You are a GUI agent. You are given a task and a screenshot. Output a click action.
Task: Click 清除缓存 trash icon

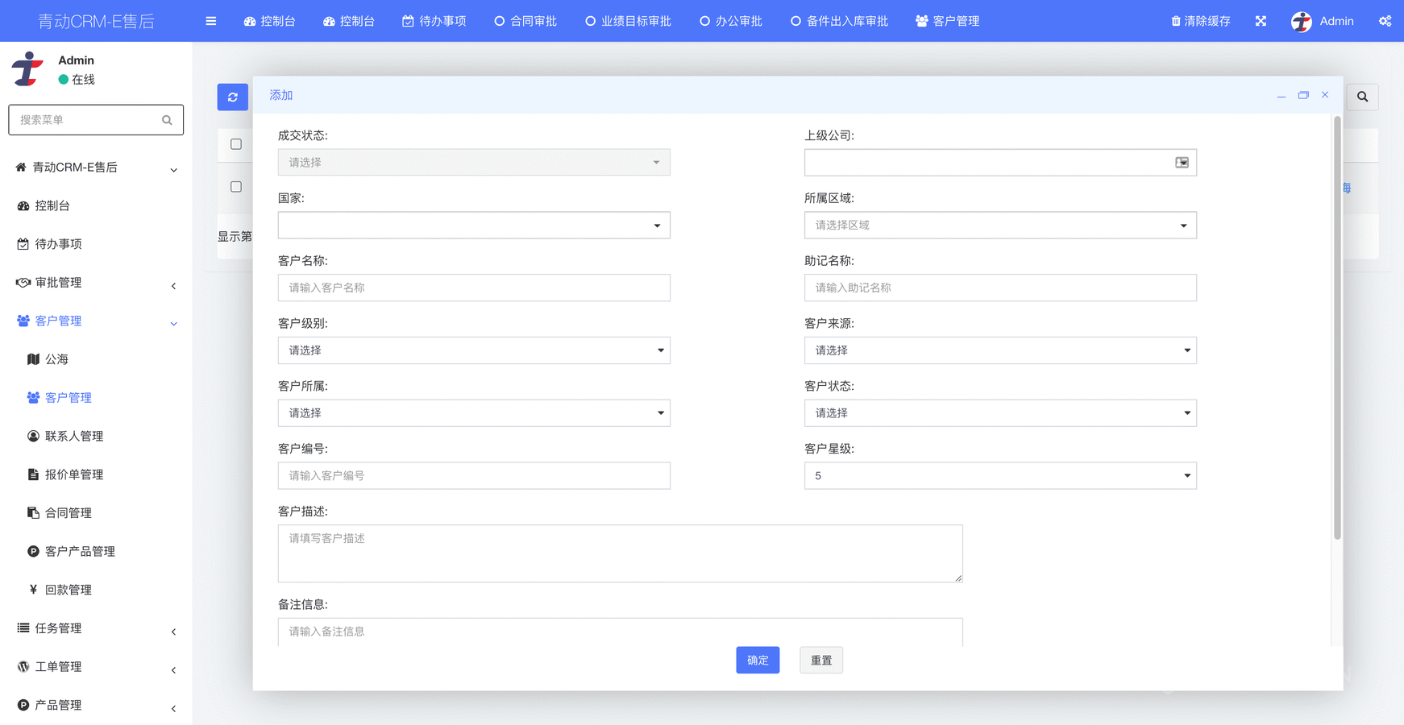[1176, 21]
